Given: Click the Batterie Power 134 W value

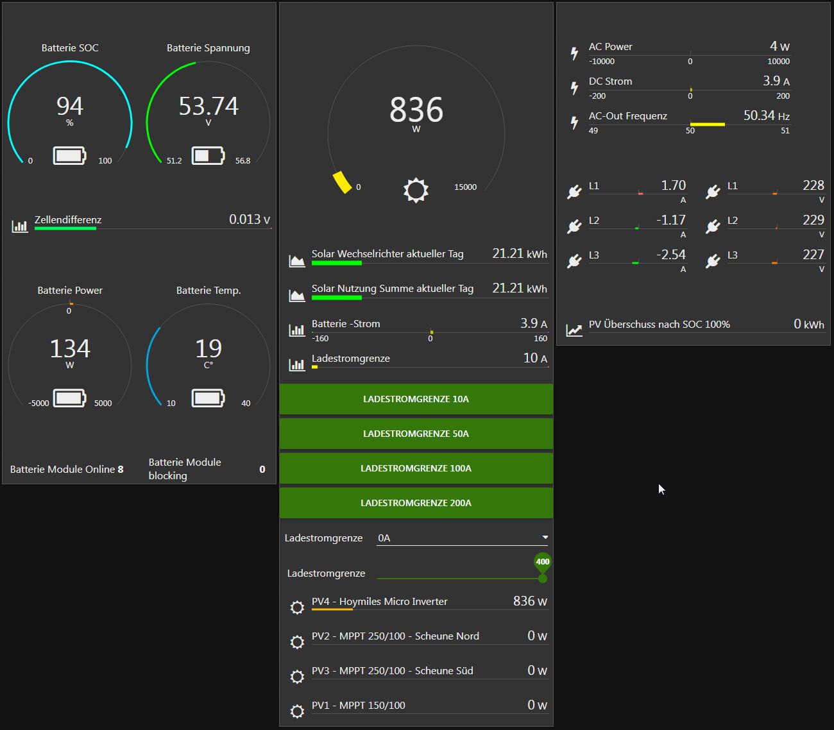Looking at the screenshot, I should point(69,348).
